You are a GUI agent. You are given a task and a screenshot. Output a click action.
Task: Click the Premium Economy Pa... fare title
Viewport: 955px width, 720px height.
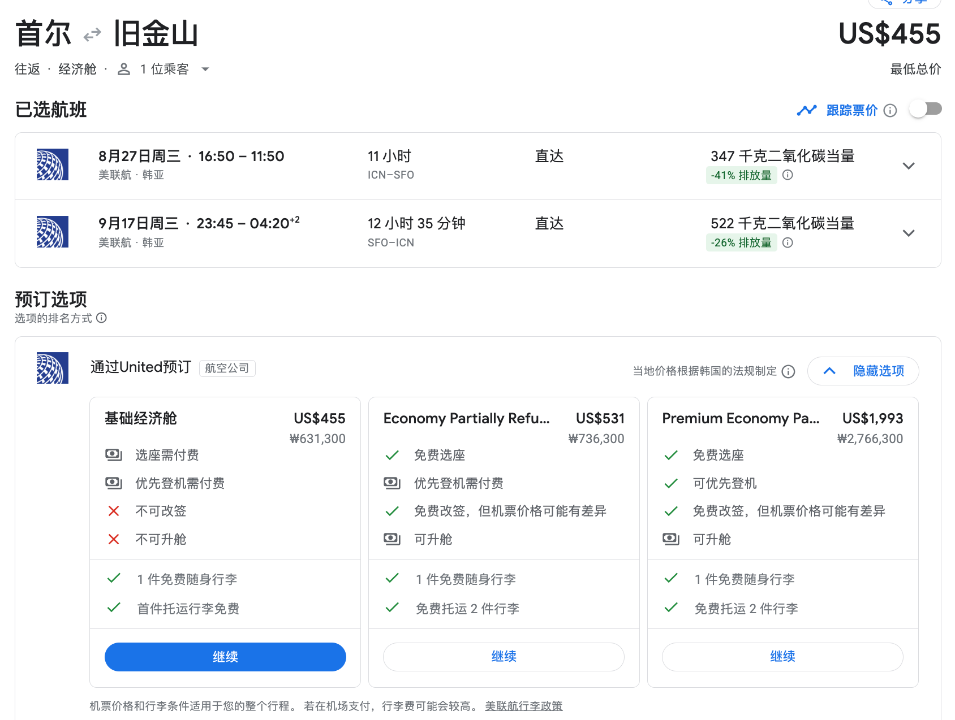click(x=741, y=418)
